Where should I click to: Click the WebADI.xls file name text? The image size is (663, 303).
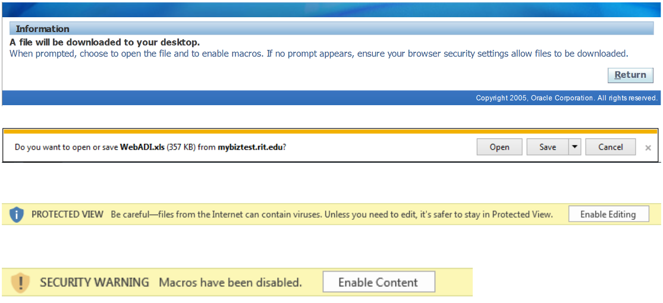pyautogui.click(x=143, y=147)
